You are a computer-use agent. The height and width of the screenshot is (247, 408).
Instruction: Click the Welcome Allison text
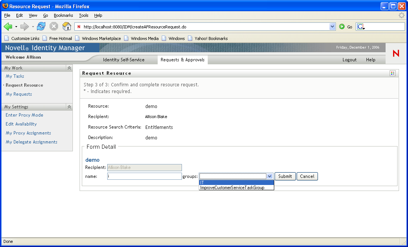click(x=23, y=57)
